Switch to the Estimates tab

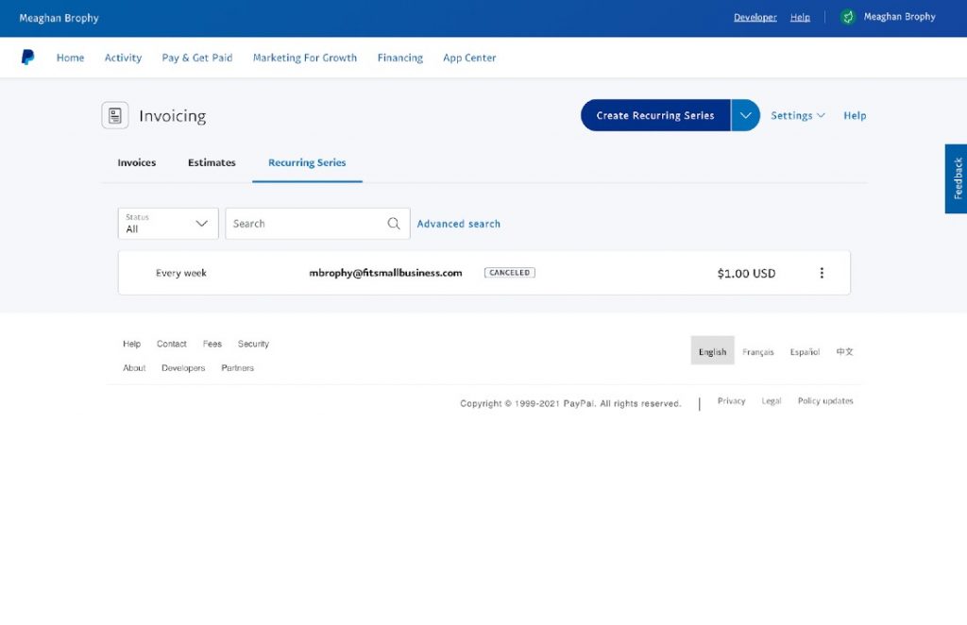click(x=211, y=162)
